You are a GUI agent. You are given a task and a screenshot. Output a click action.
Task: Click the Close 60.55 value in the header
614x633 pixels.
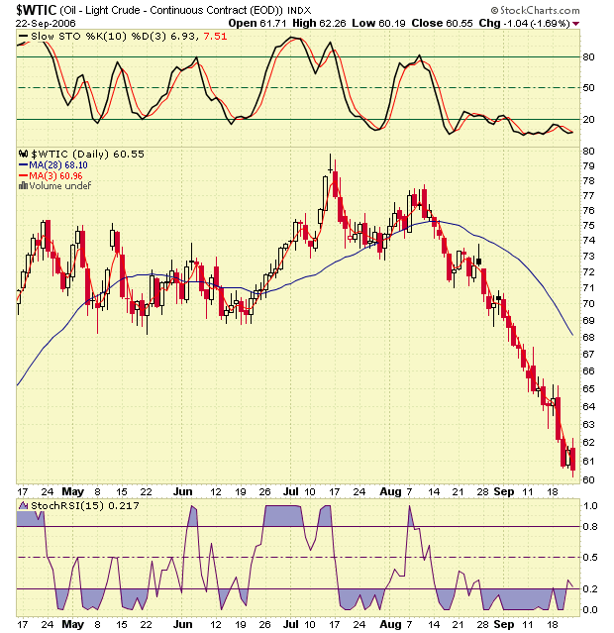(x=442, y=24)
